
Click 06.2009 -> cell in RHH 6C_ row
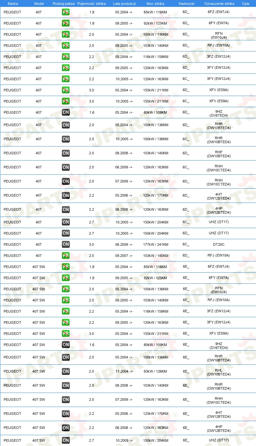(124, 167)
